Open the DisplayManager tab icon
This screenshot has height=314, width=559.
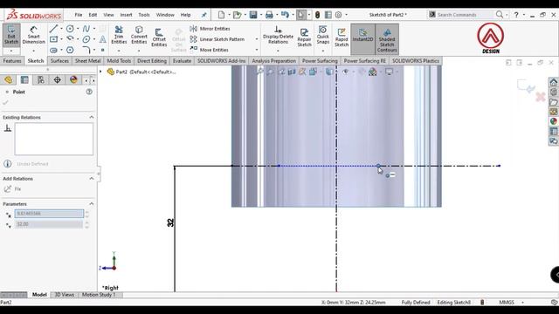73,79
